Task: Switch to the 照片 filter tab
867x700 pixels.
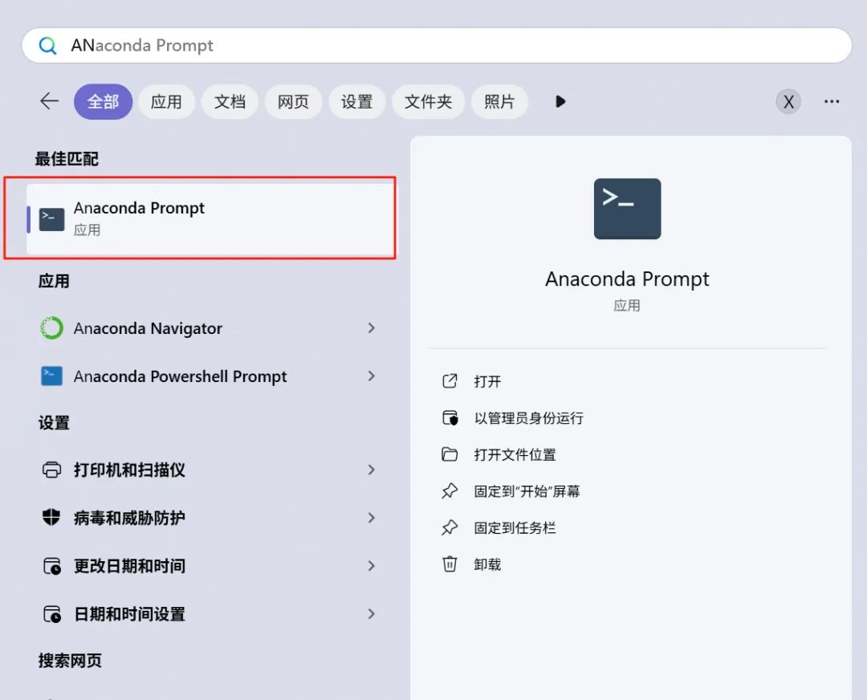Action: [x=499, y=102]
